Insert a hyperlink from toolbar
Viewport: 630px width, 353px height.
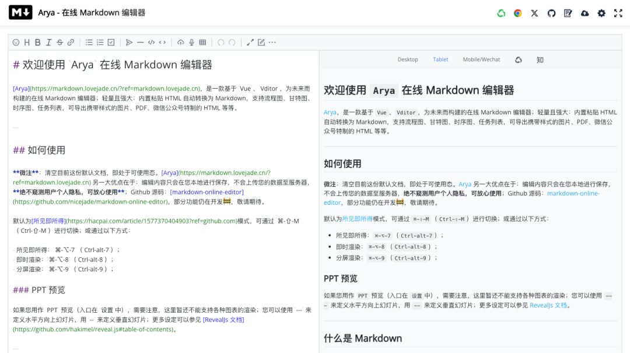coord(71,42)
